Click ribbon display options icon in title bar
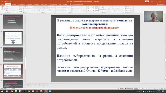This screenshot has height=93, width=166. click(152, 1)
